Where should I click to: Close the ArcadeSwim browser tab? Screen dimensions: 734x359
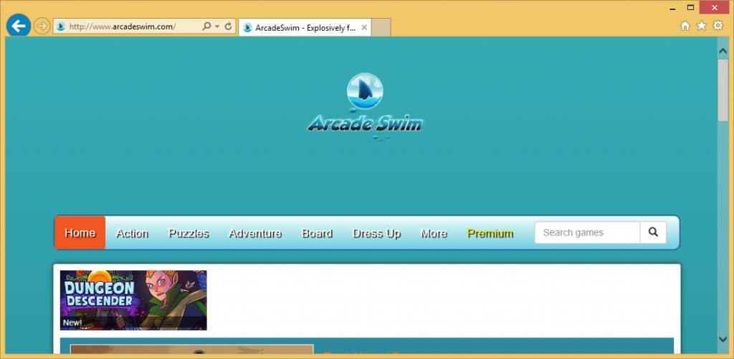pyautogui.click(x=364, y=27)
